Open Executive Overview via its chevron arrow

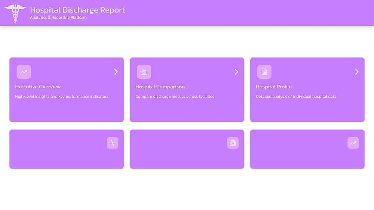click(116, 72)
